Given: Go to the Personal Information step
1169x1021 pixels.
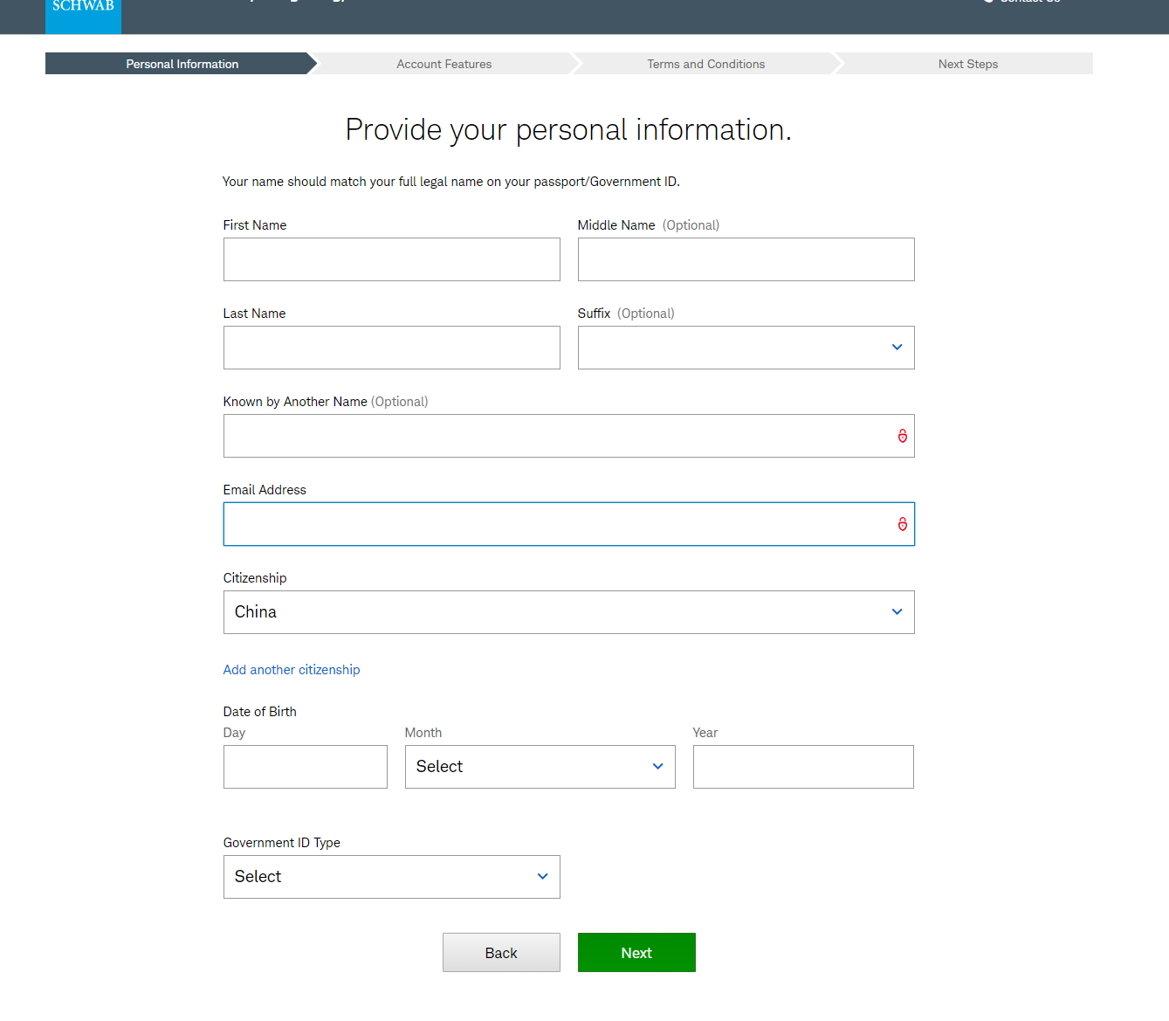Looking at the screenshot, I should tap(182, 64).
